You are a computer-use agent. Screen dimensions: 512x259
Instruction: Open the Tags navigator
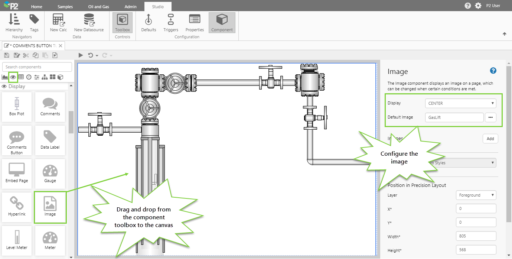(x=34, y=23)
